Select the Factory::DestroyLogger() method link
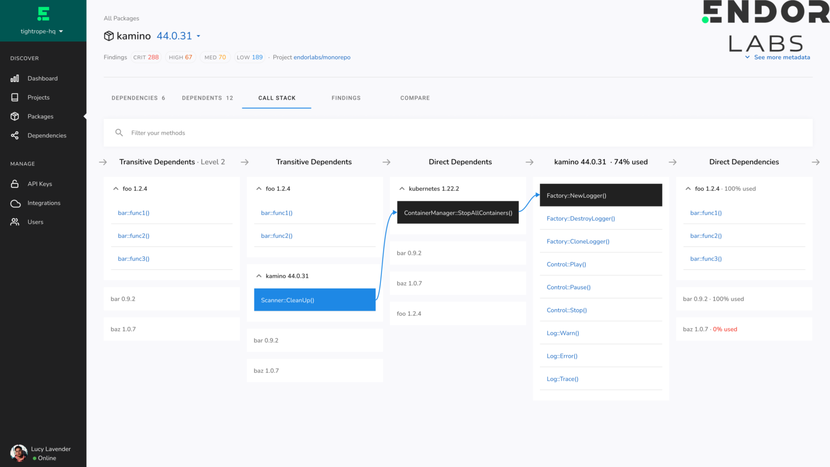This screenshot has height=467, width=830. [580, 218]
